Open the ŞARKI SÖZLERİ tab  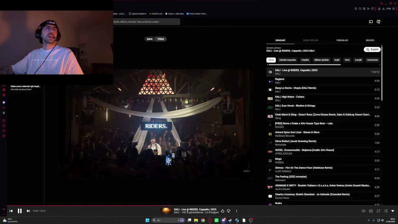311,40
